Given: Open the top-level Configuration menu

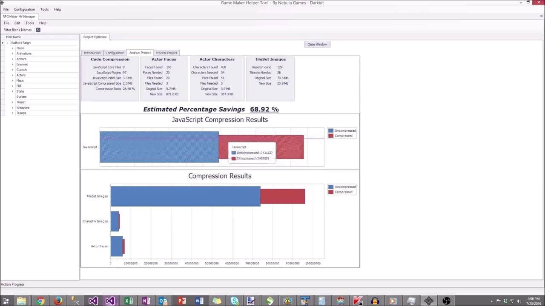Looking at the screenshot, I should [x=24, y=9].
